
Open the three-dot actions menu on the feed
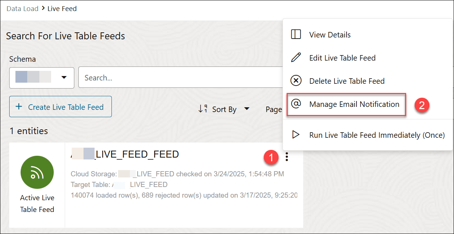287,156
